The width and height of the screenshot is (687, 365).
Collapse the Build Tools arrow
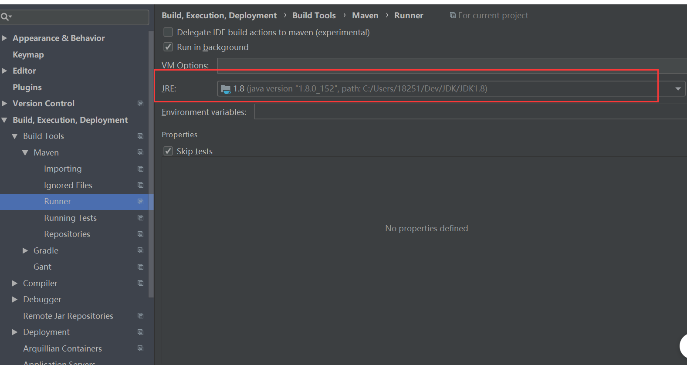[15, 136]
